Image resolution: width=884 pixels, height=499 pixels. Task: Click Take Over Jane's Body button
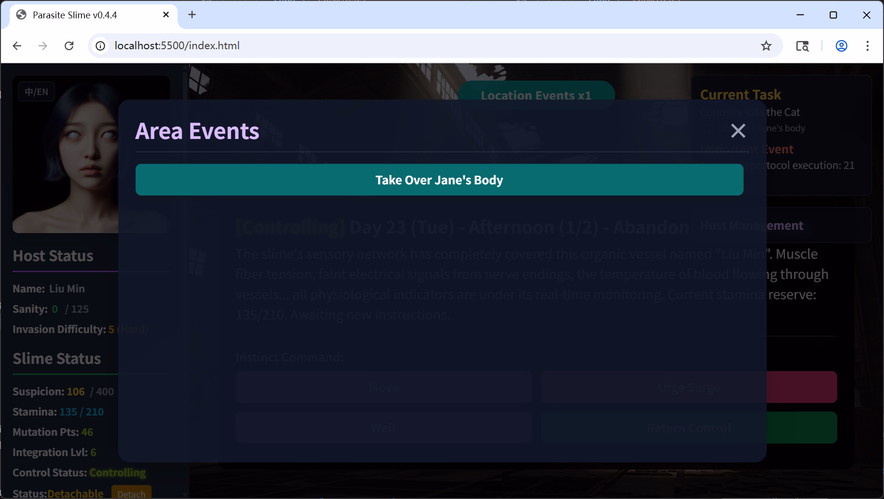click(439, 180)
